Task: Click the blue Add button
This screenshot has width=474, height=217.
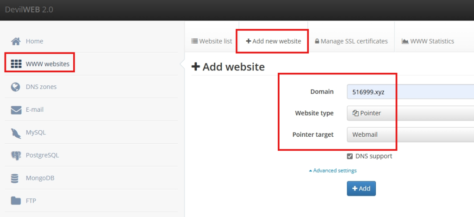Action: [x=361, y=189]
